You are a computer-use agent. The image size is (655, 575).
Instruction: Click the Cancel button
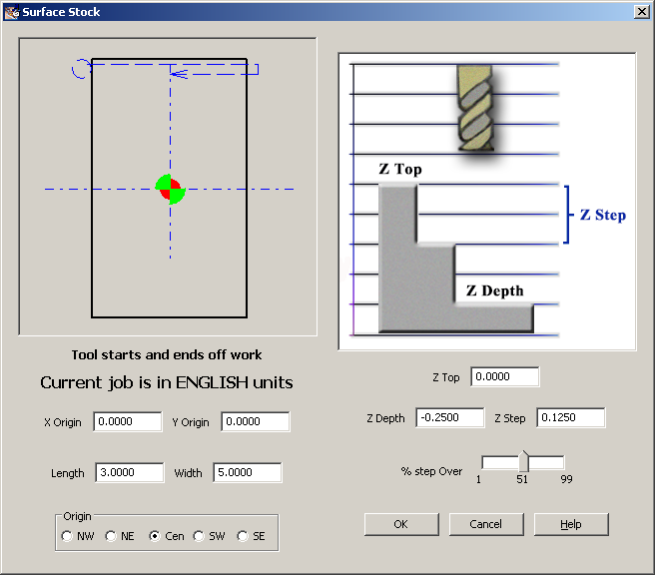tap(486, 524)
